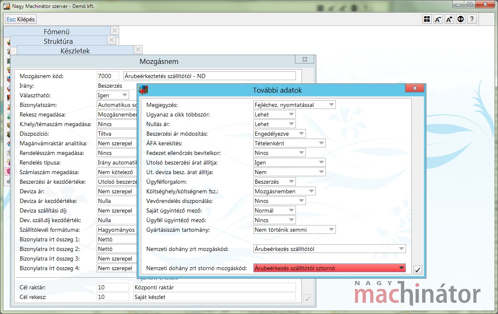Close the További adatok dialog
Viewport: 498px width, 314px height.
pos(415,88)
